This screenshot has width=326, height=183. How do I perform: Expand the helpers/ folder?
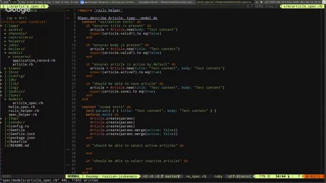tap(6, 41)
